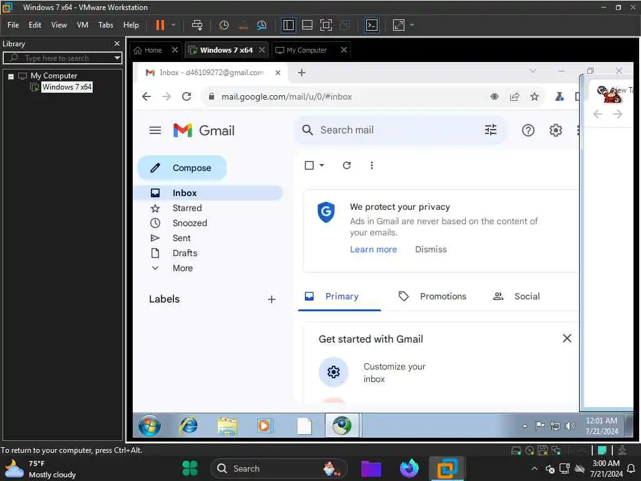Switch to the Promotions tab
The image size is (641, 481).
[x=433, y=296]
